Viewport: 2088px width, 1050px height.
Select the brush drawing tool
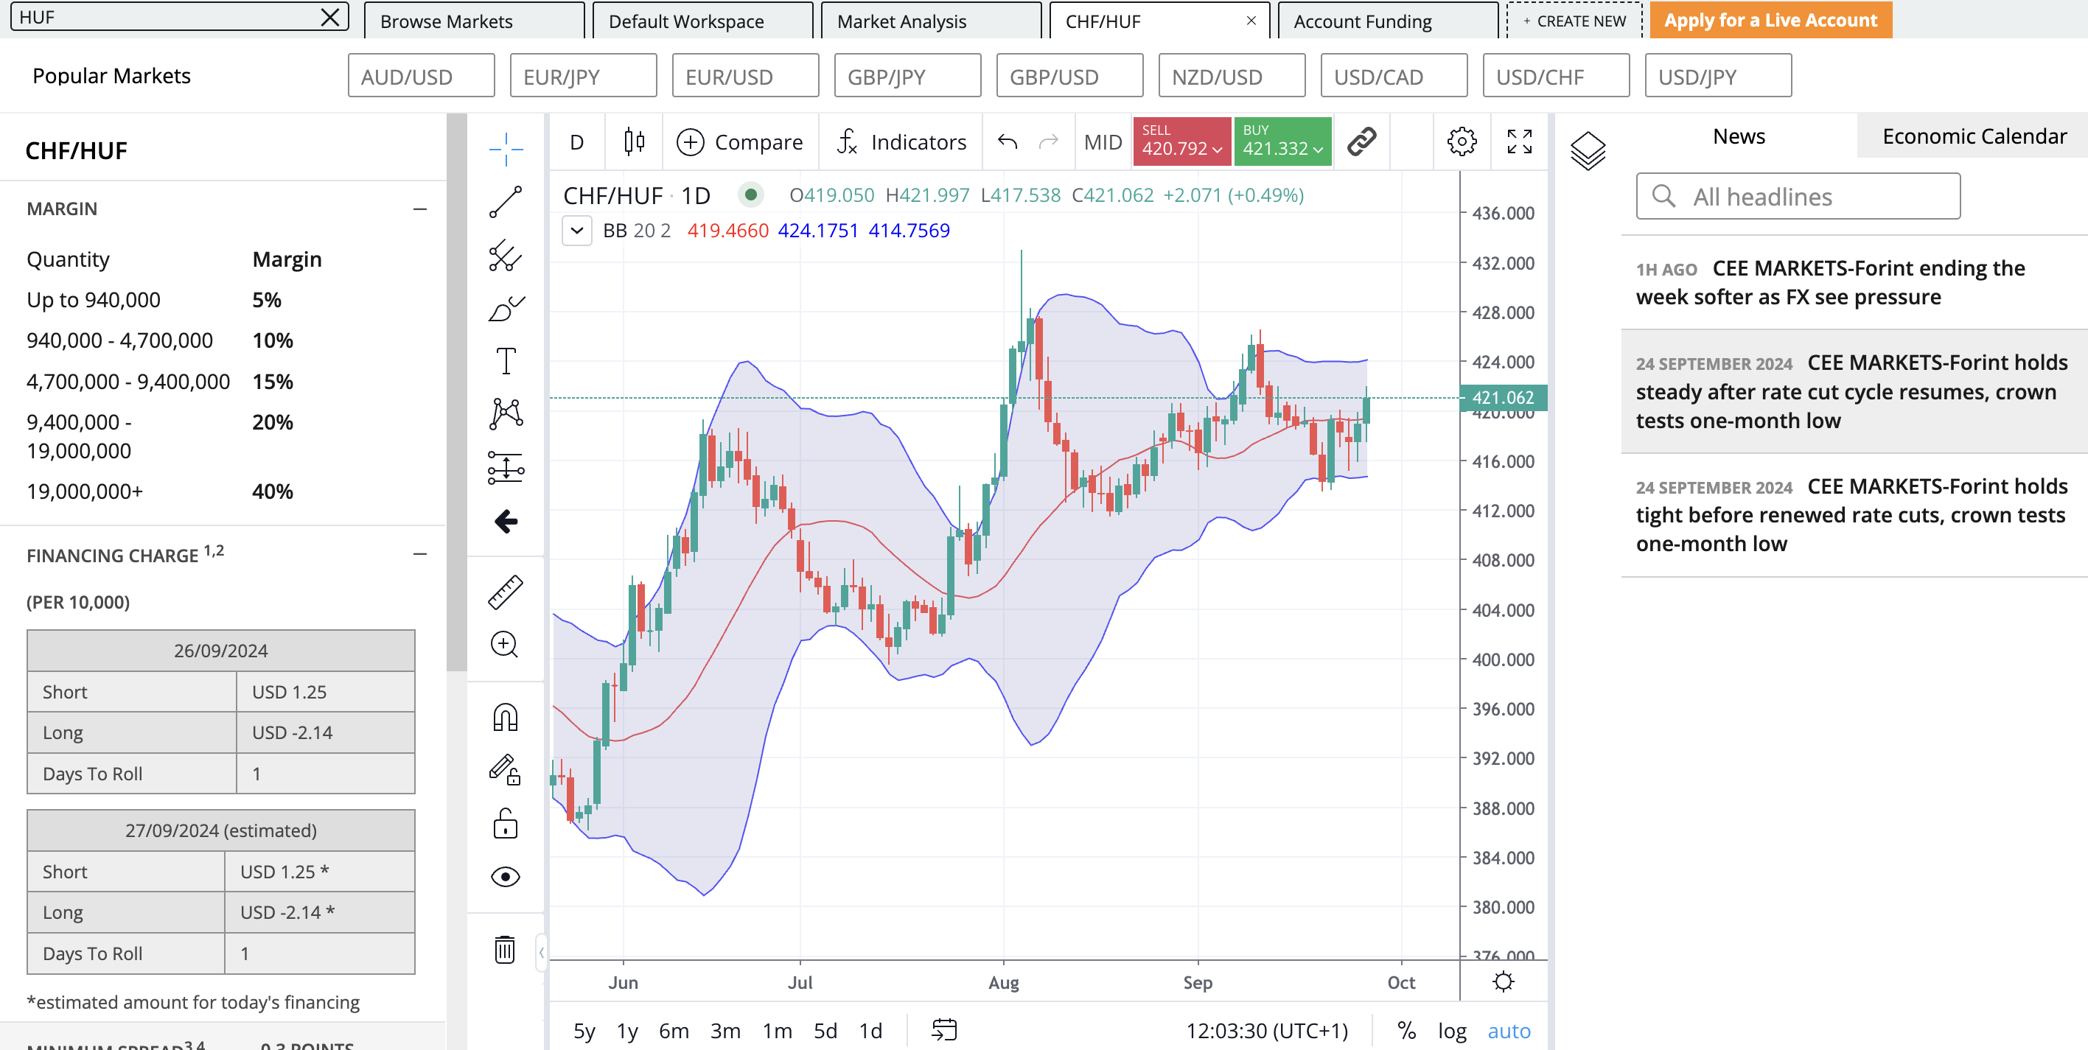pyautogui.click(x=506, y=309)
